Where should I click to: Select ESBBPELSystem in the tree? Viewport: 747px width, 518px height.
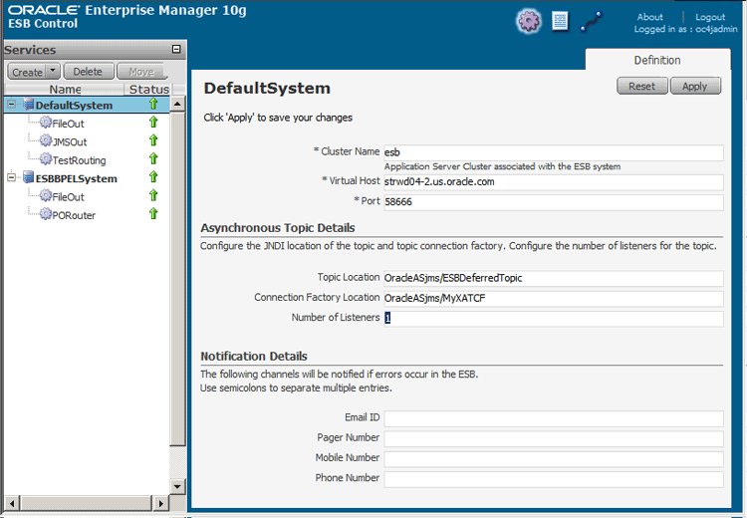(77, 178)
